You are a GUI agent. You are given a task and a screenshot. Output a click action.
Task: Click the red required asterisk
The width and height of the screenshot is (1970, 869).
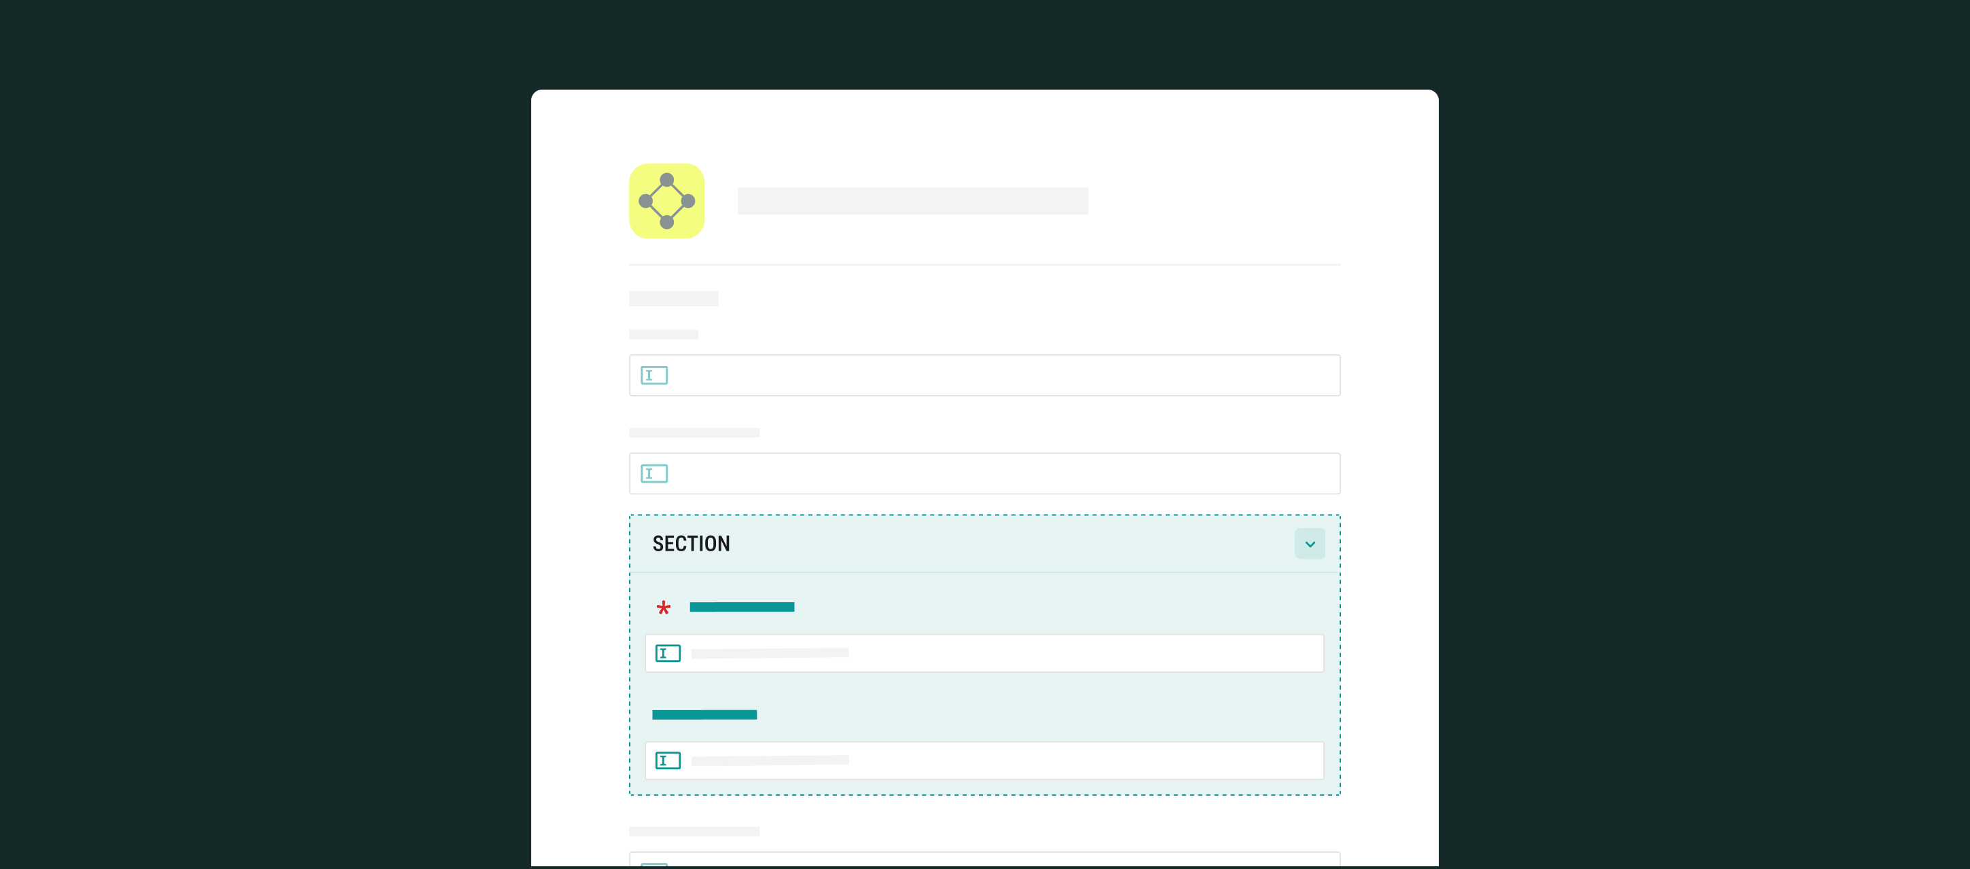[x=663, y=608]
